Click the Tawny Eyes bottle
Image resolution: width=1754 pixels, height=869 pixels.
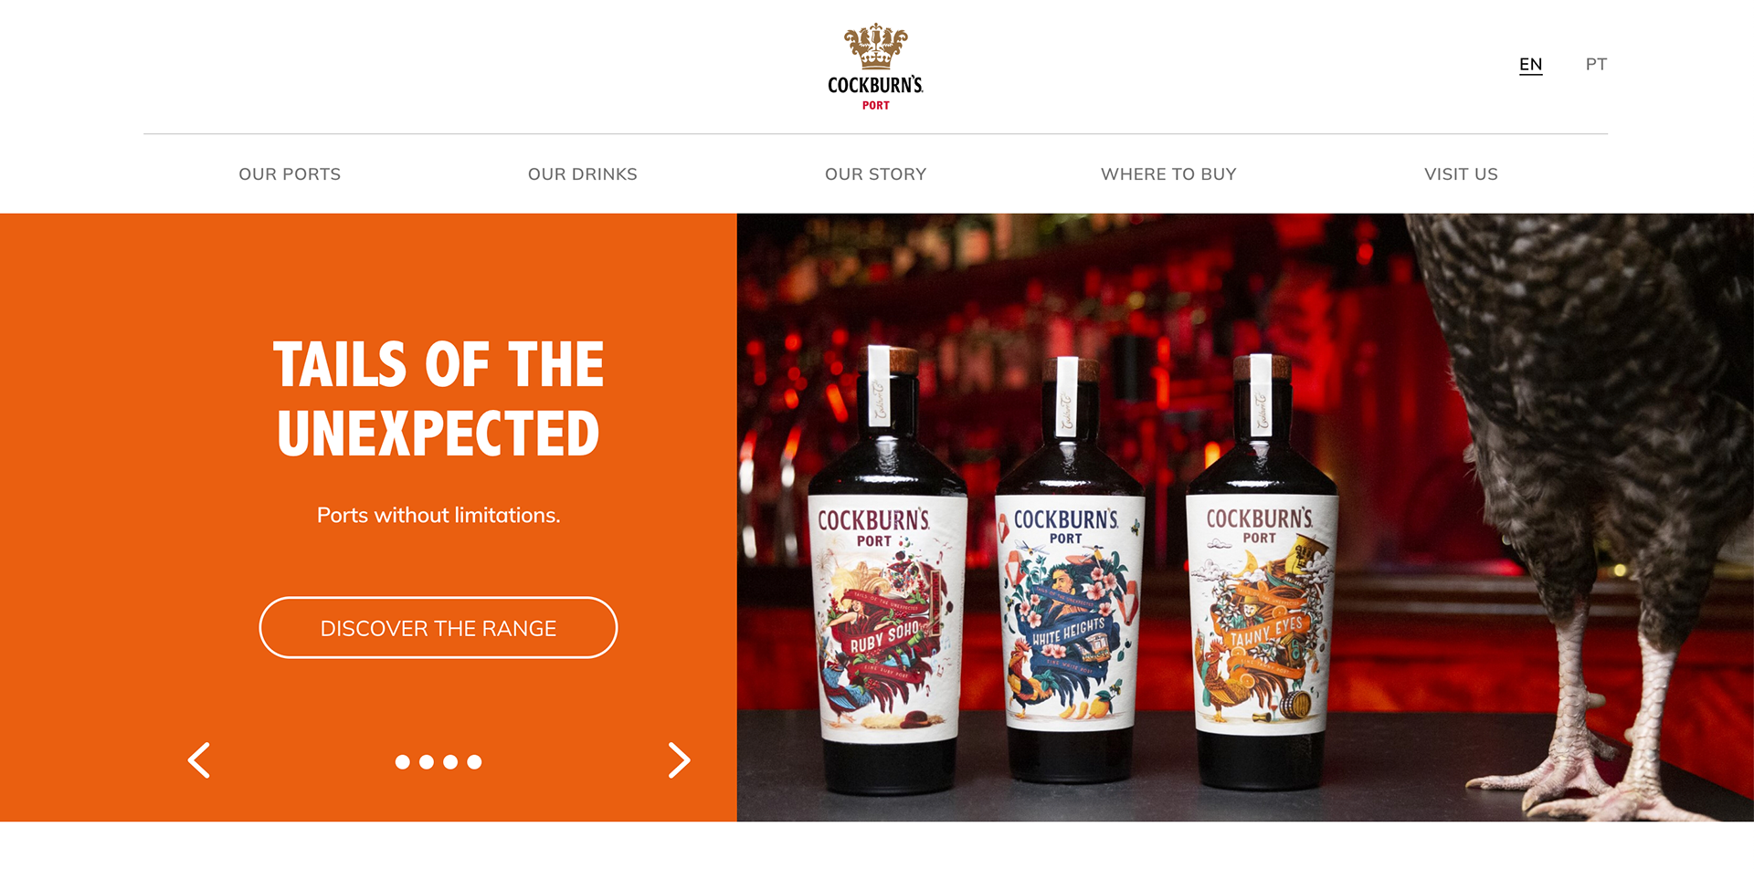(1261, 572)
